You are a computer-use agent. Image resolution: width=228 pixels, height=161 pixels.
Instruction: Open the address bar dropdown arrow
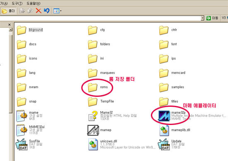click(x=202, y=18)
